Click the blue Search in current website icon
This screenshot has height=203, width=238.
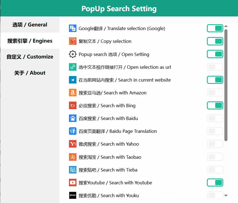[73, 80]
